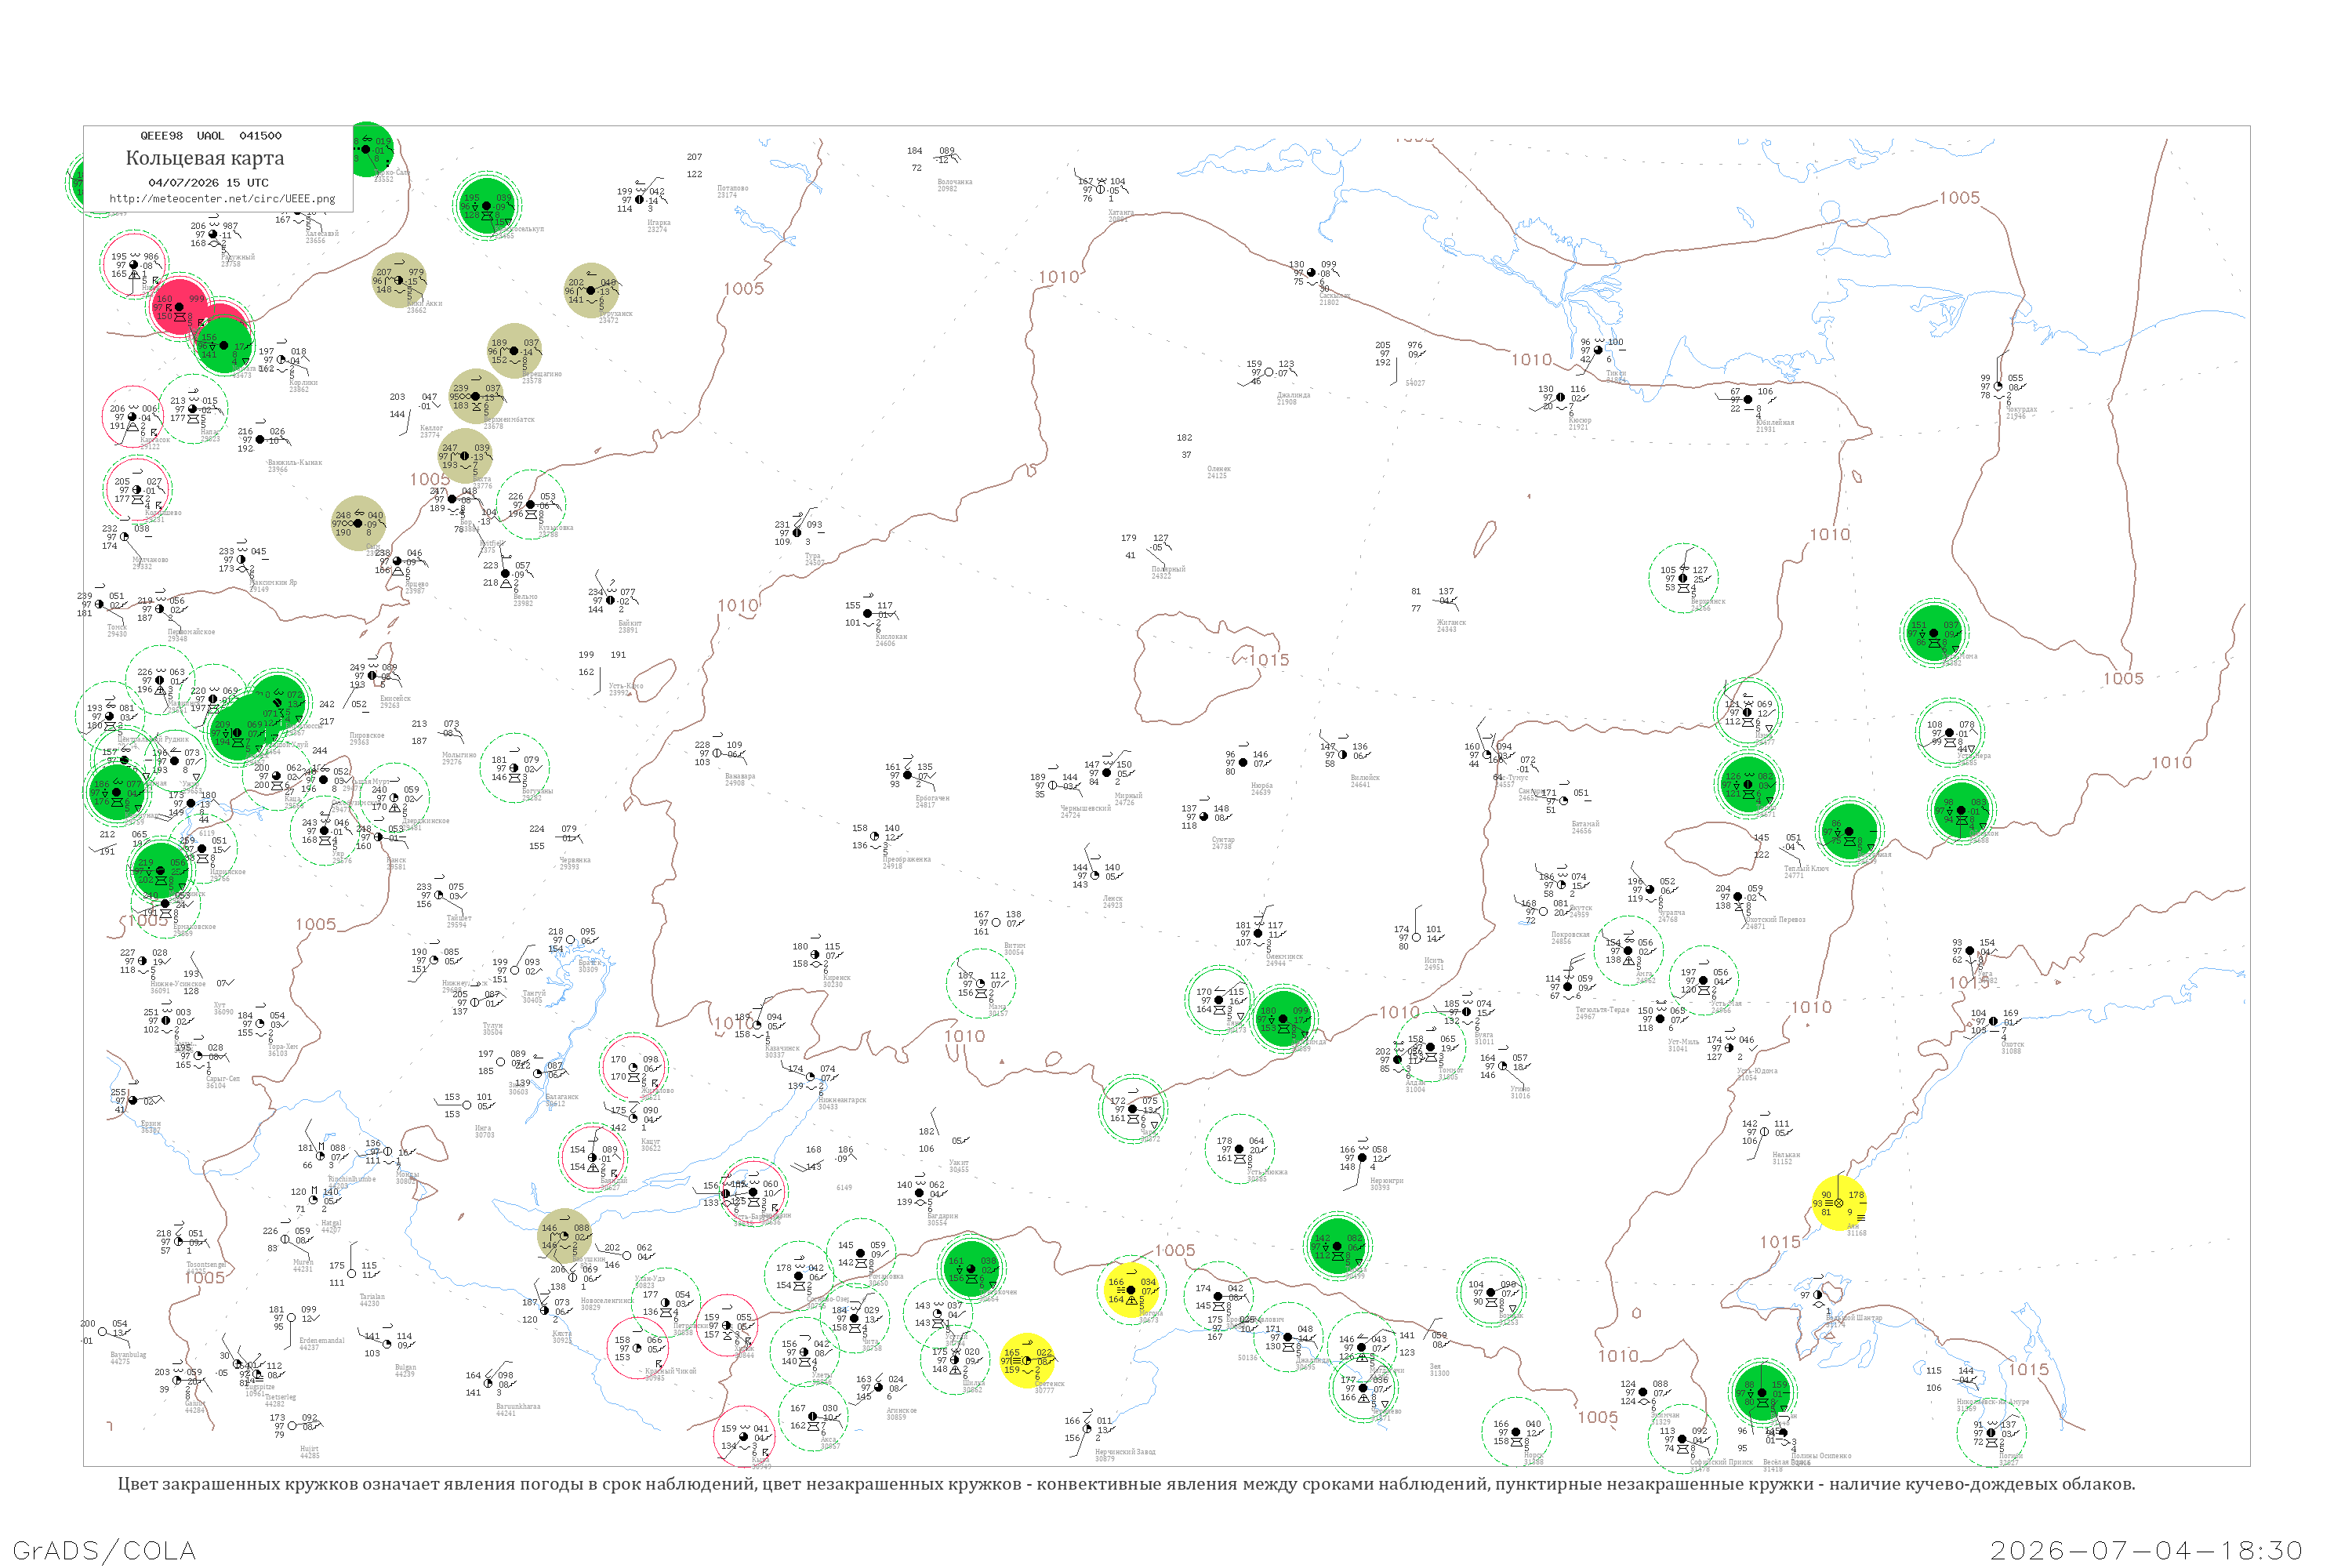Click the Максимкин Яр station symbol
The height and width of the screenshot is (1568, 2352).
241,560
